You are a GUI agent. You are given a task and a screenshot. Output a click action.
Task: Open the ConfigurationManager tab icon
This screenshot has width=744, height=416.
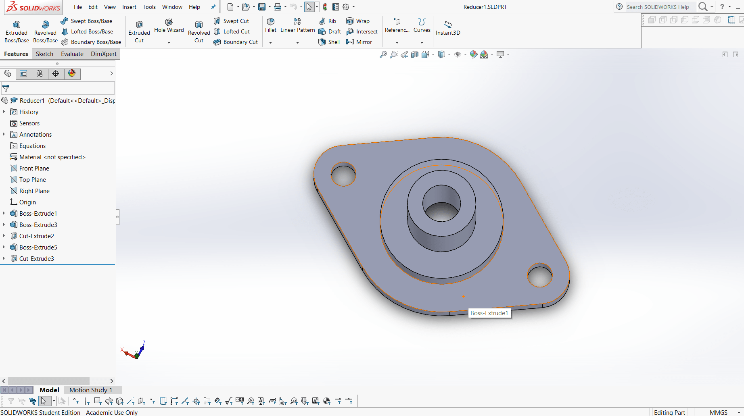40,73
